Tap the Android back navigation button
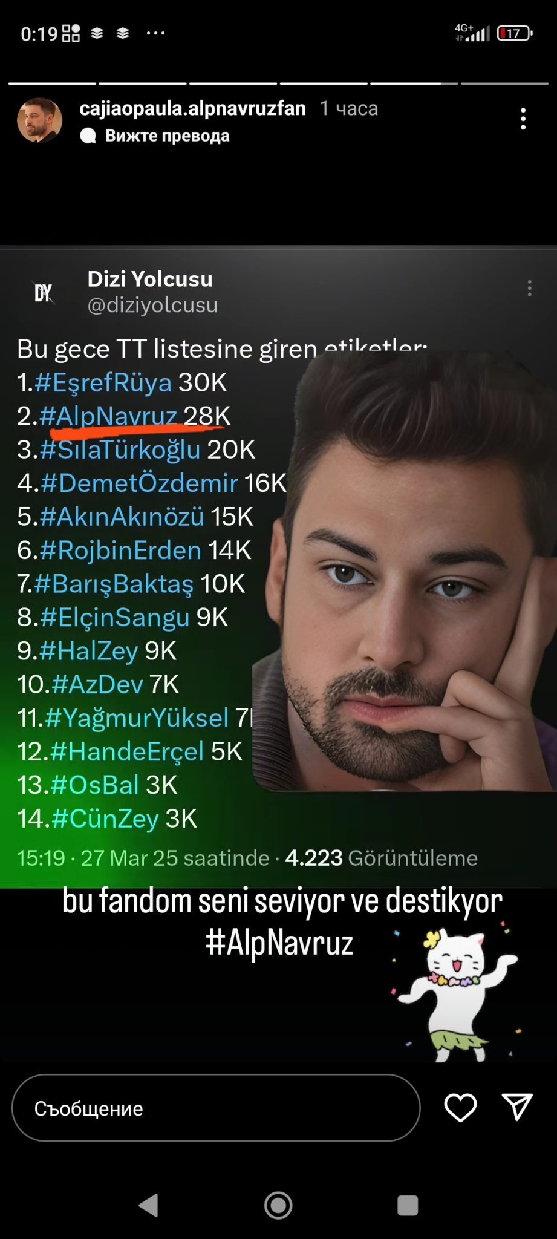 pos(149,1205)
